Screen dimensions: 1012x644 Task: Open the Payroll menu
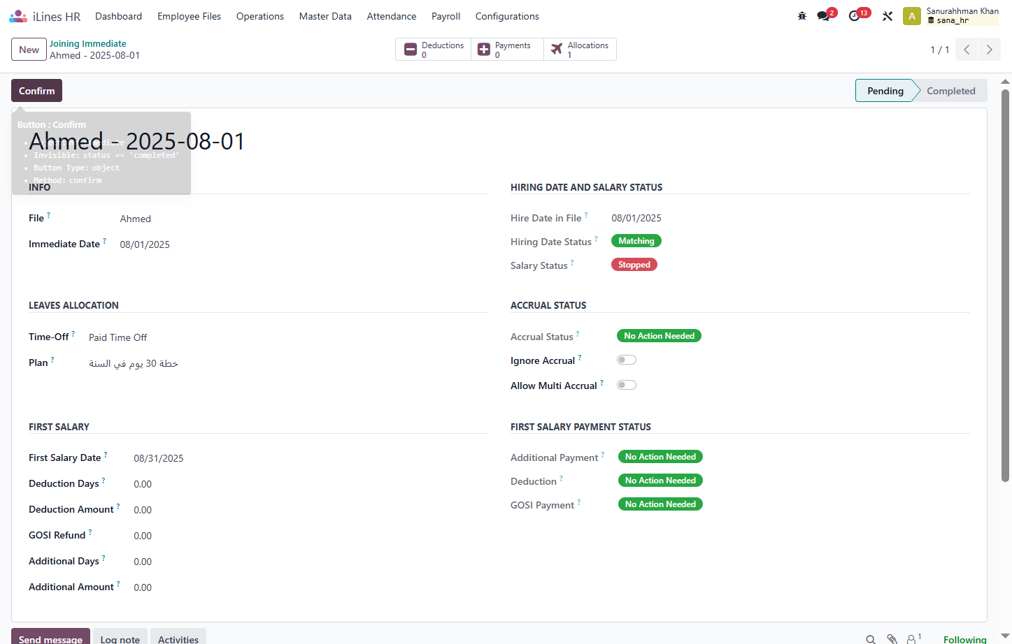pyautogui.click(x=446, y=16)
